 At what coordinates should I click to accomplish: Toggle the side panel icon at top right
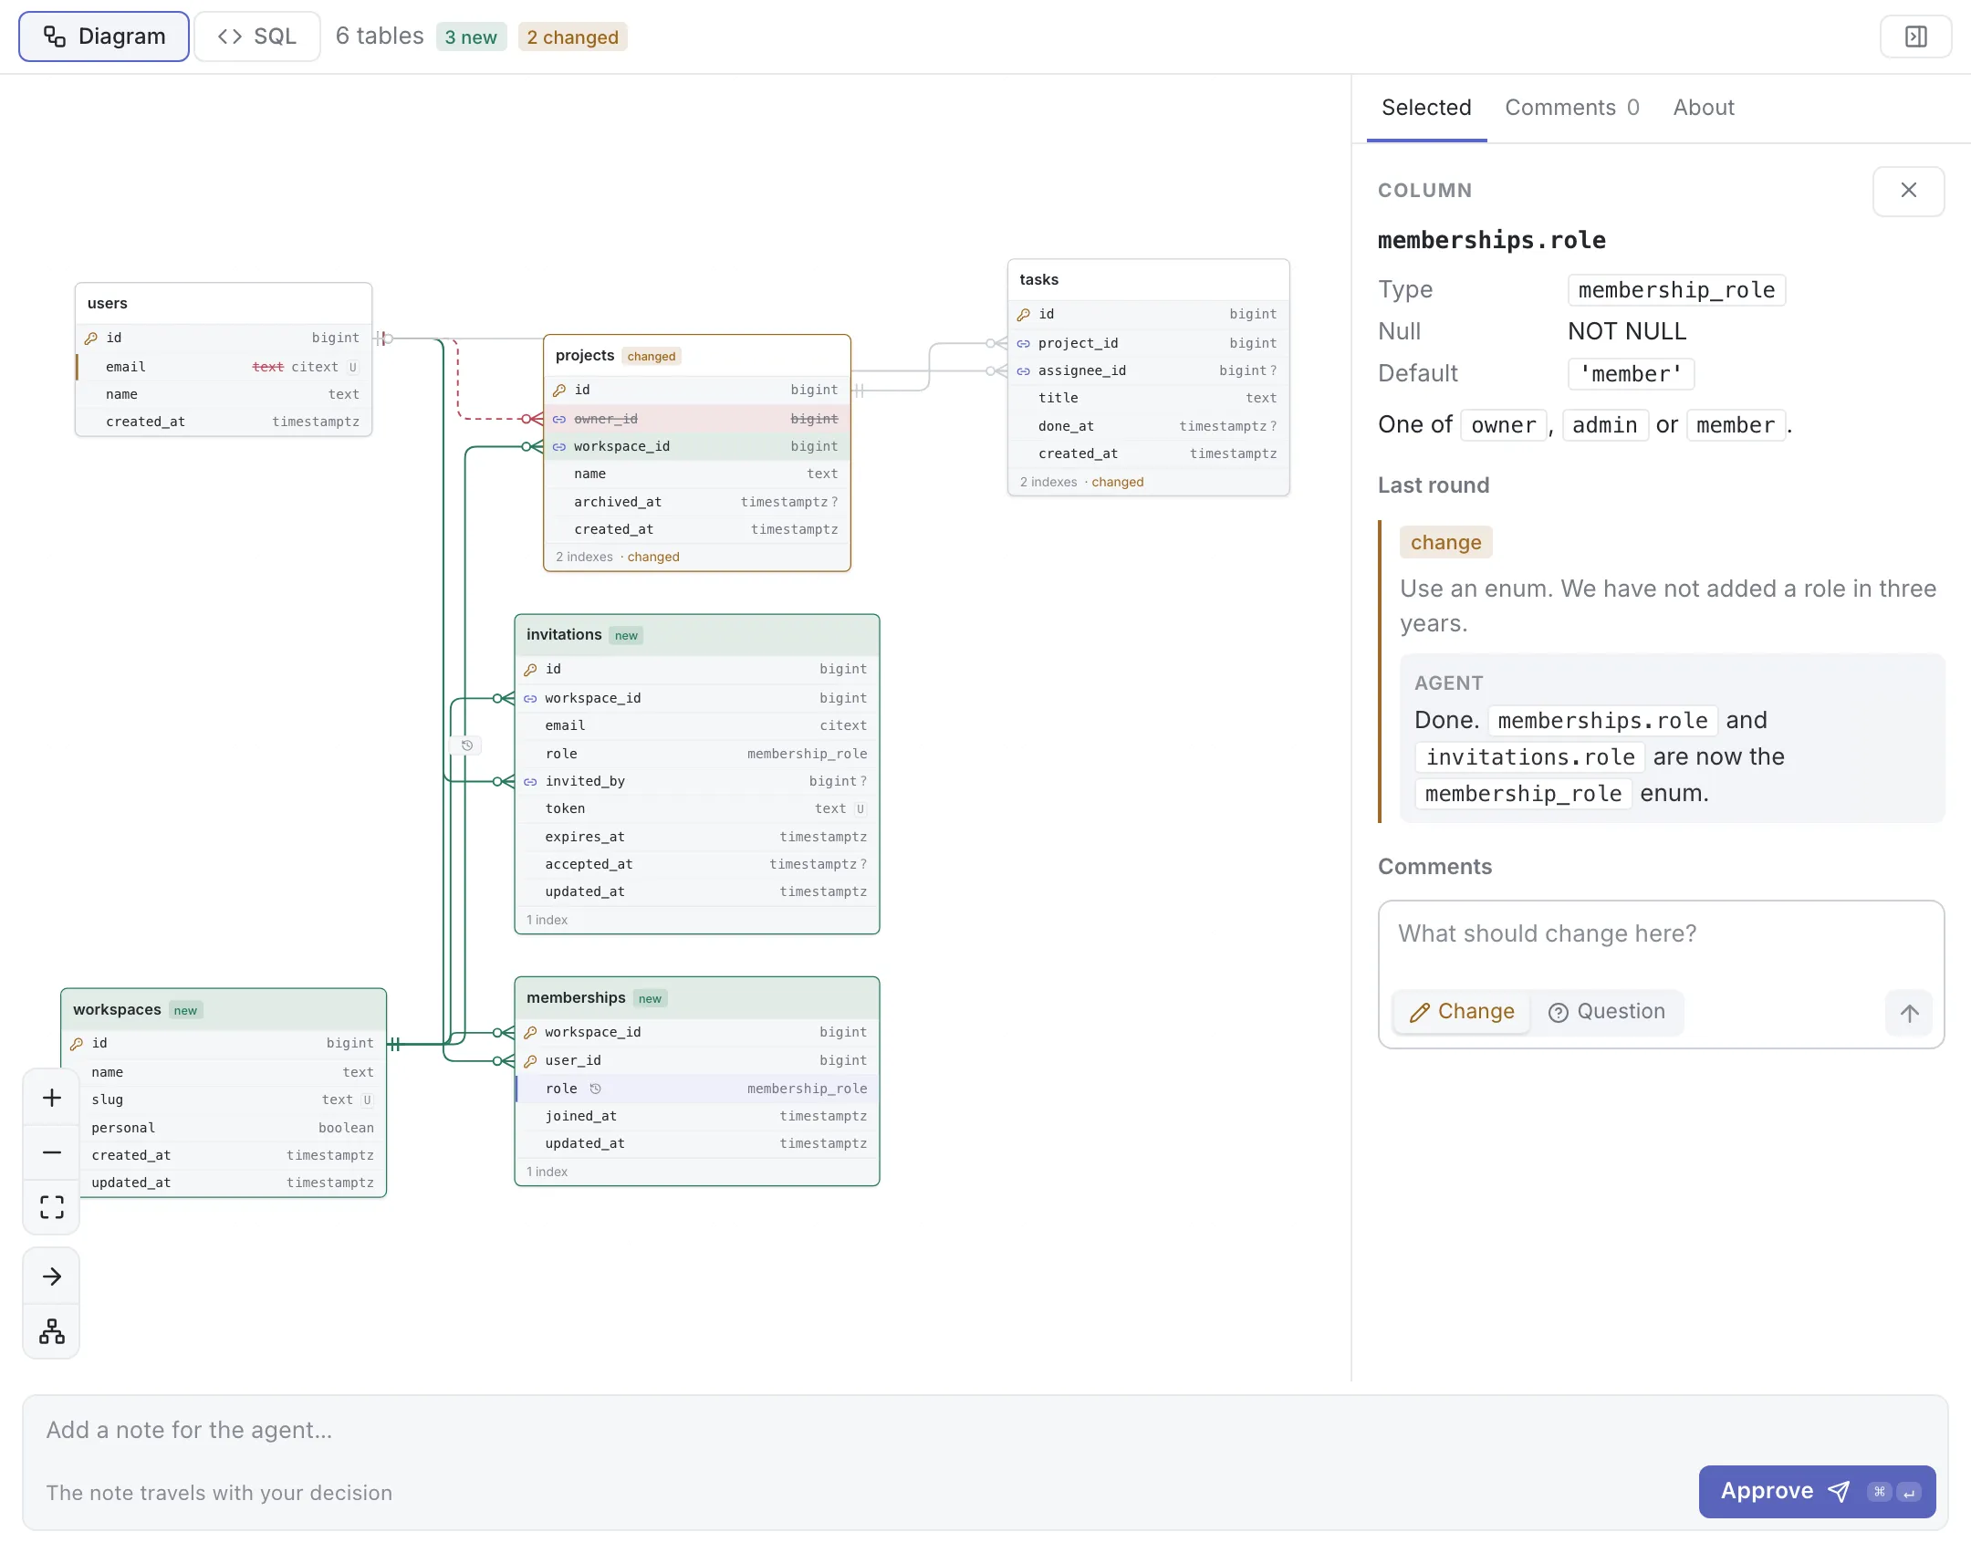[1915, 36]
